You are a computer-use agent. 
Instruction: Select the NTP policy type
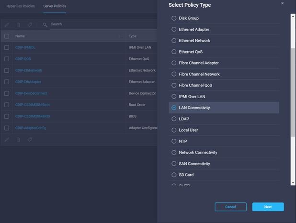click(x=174, y=141)
